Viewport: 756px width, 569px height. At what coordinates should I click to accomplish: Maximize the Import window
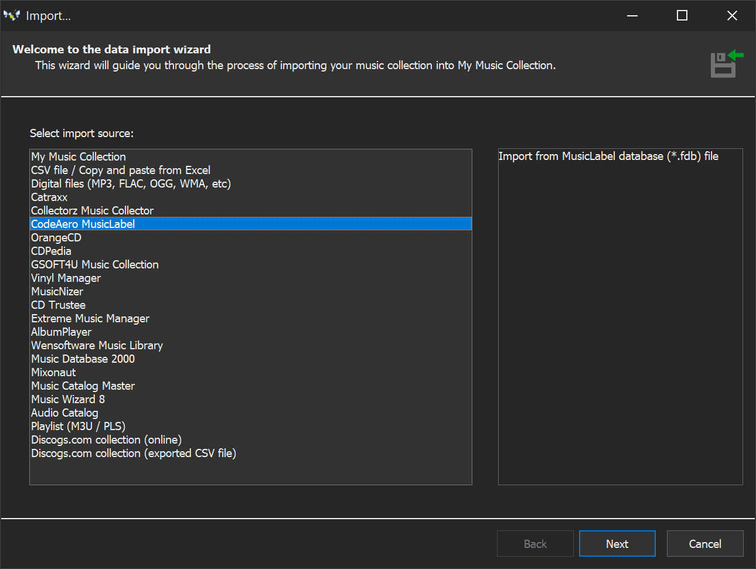coord(682,16)
